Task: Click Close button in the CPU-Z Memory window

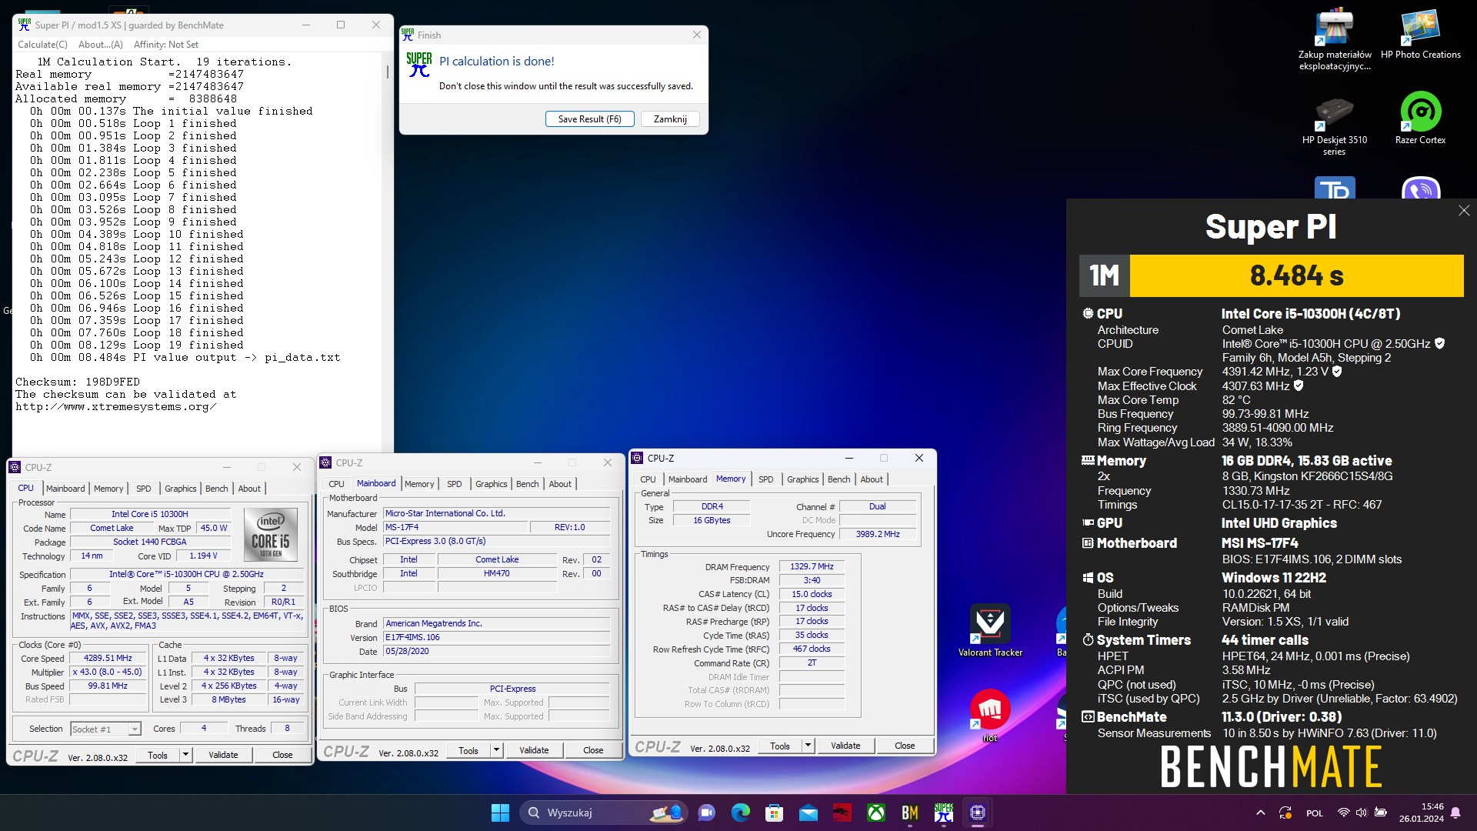Action: pyautogui.click(x=905, y=746)
